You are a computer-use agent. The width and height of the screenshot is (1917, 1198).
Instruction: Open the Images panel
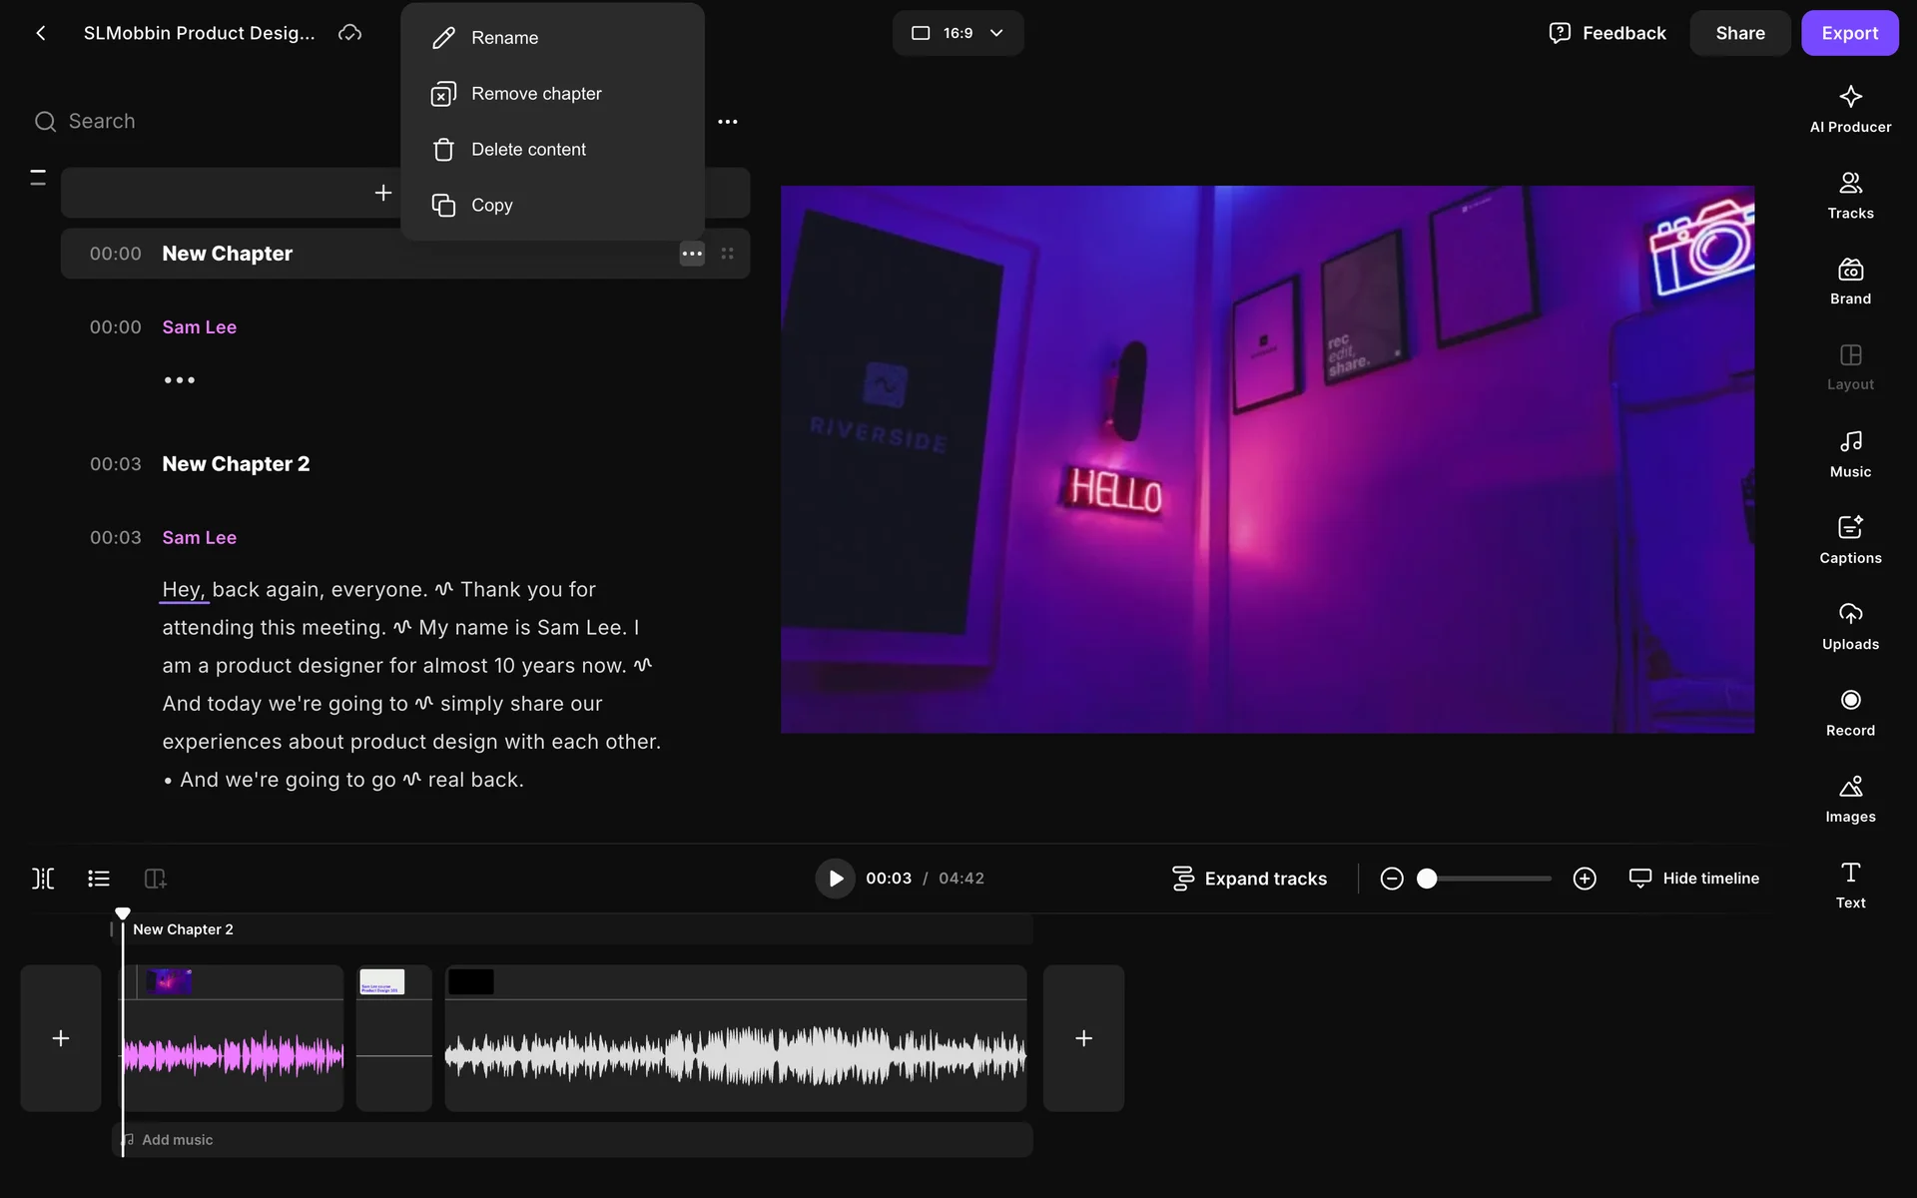(x=1849, y=798)
